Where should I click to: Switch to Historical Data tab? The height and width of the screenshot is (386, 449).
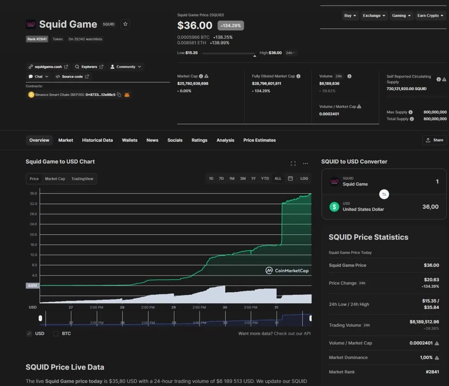coord(98,140)
